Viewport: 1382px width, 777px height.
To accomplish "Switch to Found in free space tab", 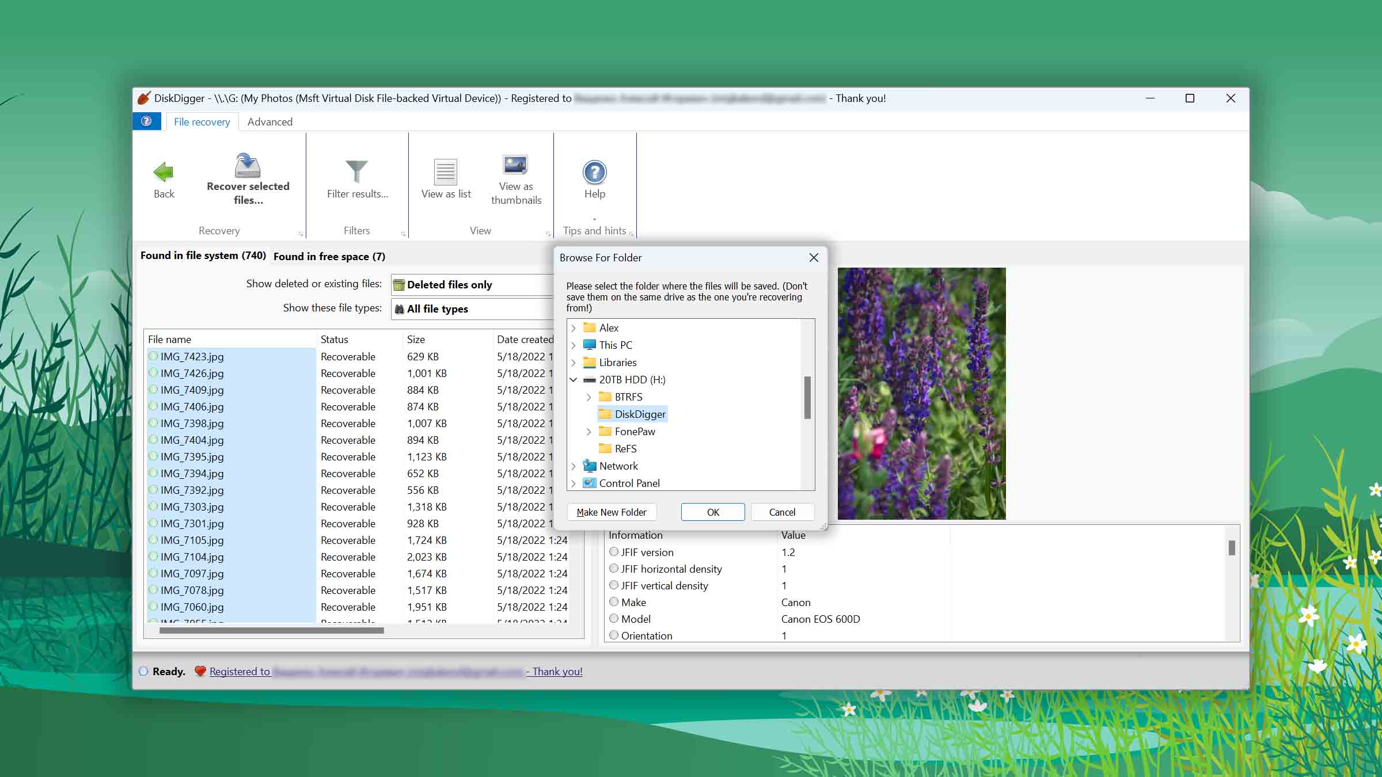I will (x=329, y=257).
